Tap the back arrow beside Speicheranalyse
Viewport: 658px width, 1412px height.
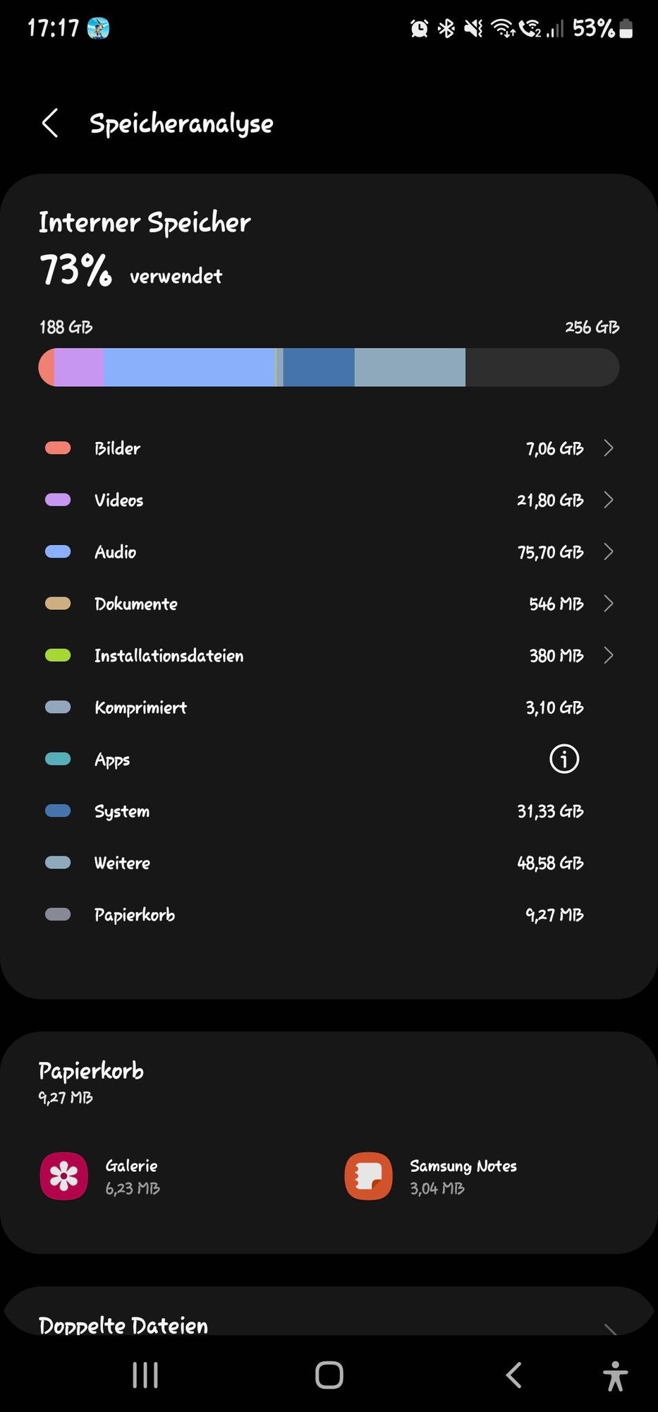click(x=50, y=124)
